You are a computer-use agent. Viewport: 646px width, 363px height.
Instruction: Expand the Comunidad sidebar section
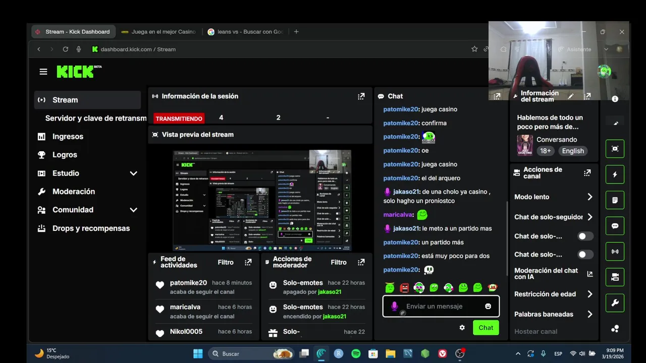click(133, 210)
